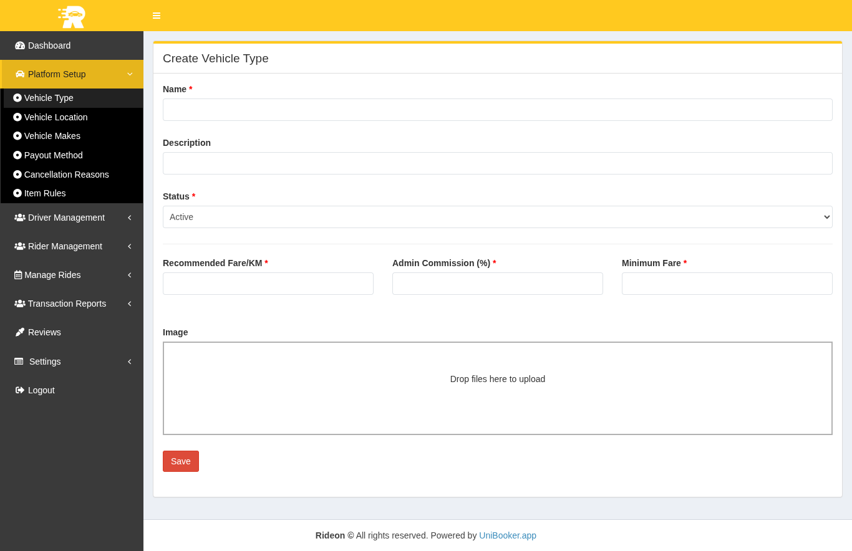Focus the Name input field
The image size is (852, 551).
point(497,110)
